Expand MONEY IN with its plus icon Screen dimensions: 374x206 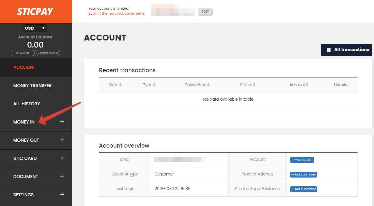coord(62,122)
